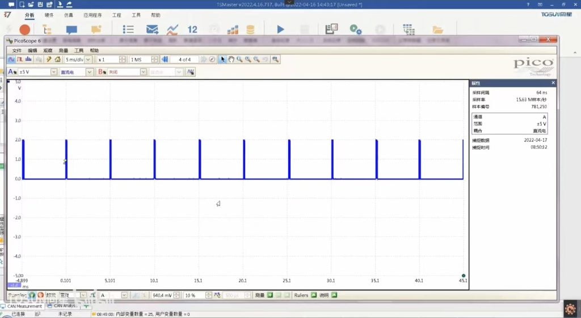Select the hand pan tool
This screenshot has width=581, height=318.
(x=231, y=60)
